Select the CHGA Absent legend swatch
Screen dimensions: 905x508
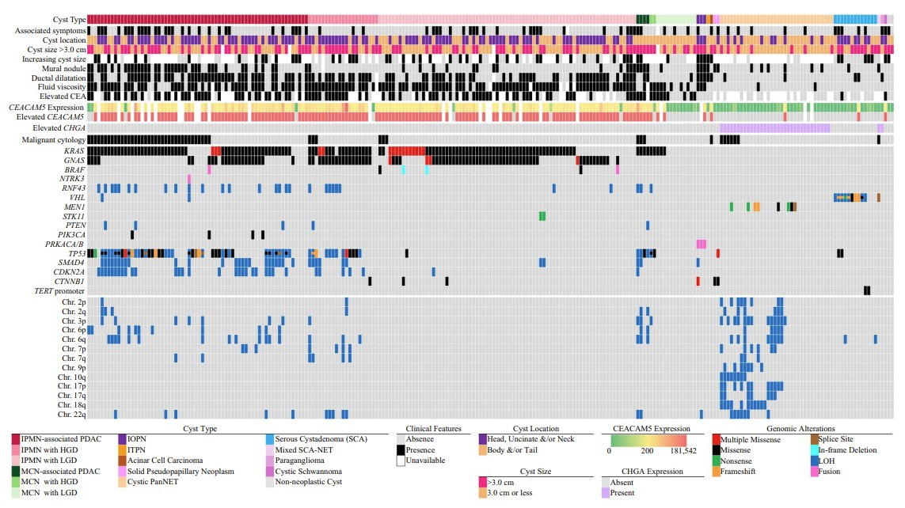(x=606, y=482)
